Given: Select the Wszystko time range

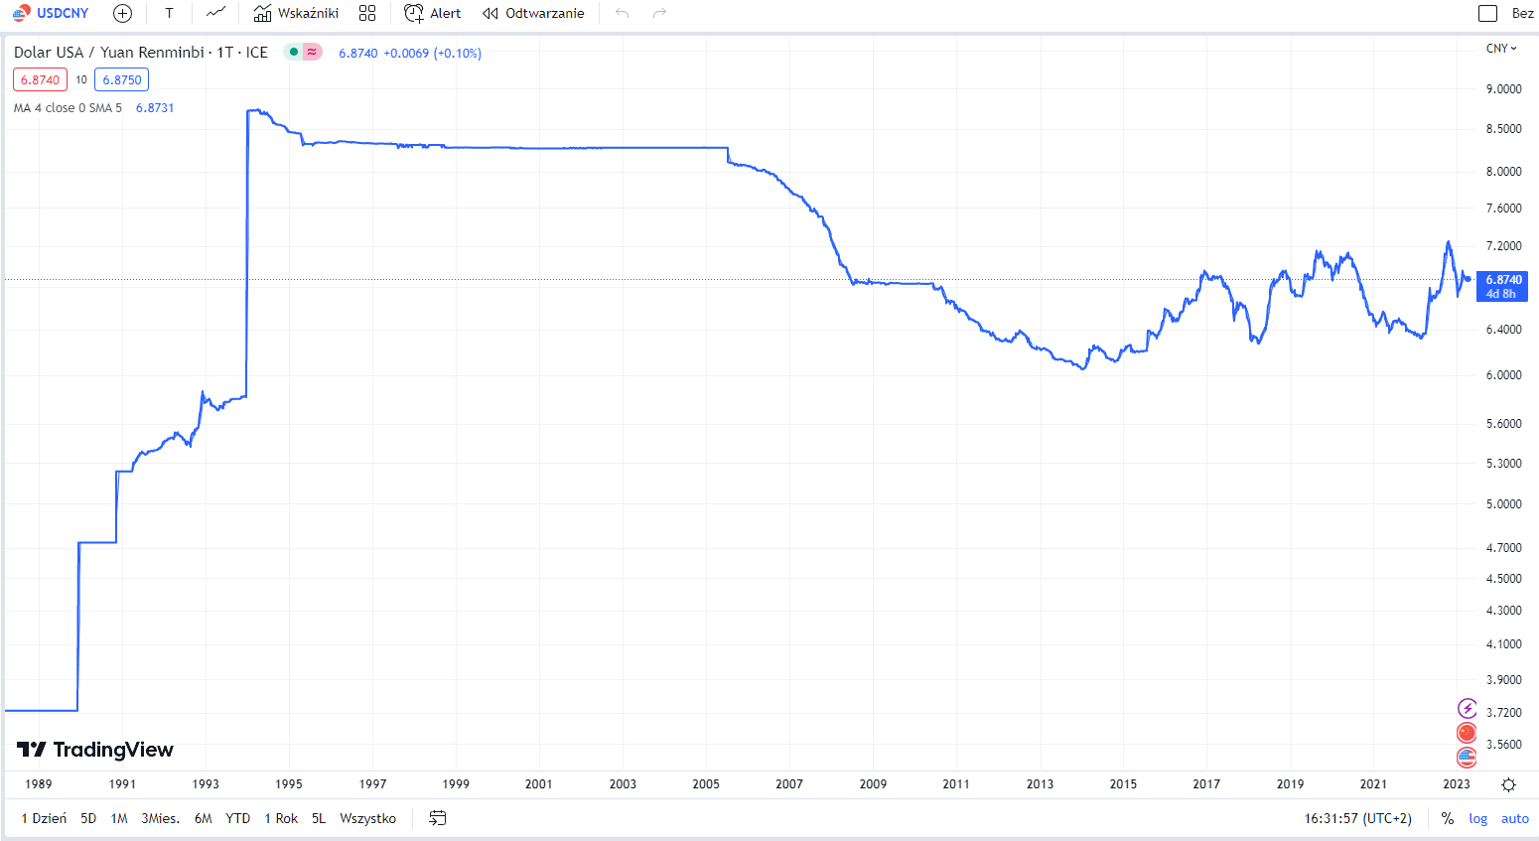Looking at the screenshot, I should [x=367, y=818].
